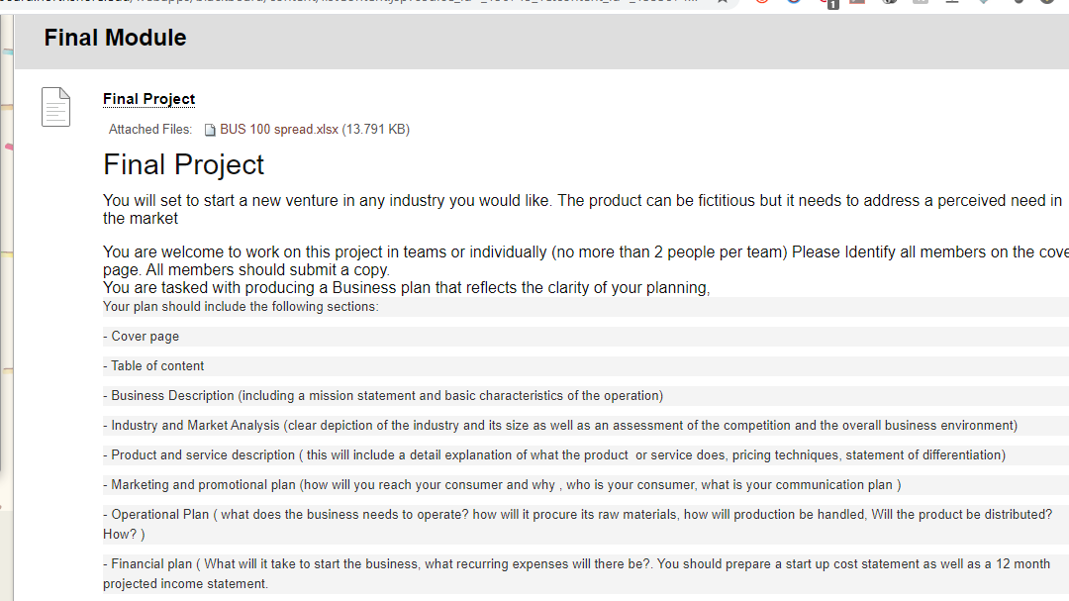Image resolution: width=1069 pixels, height=601 pixels.
Task: Click the Operational Plan section line
Action: tap(574, 515)
